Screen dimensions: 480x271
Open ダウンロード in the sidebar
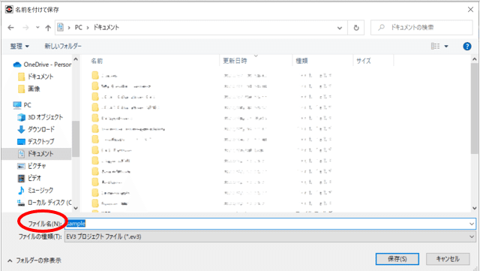(41, 129)
